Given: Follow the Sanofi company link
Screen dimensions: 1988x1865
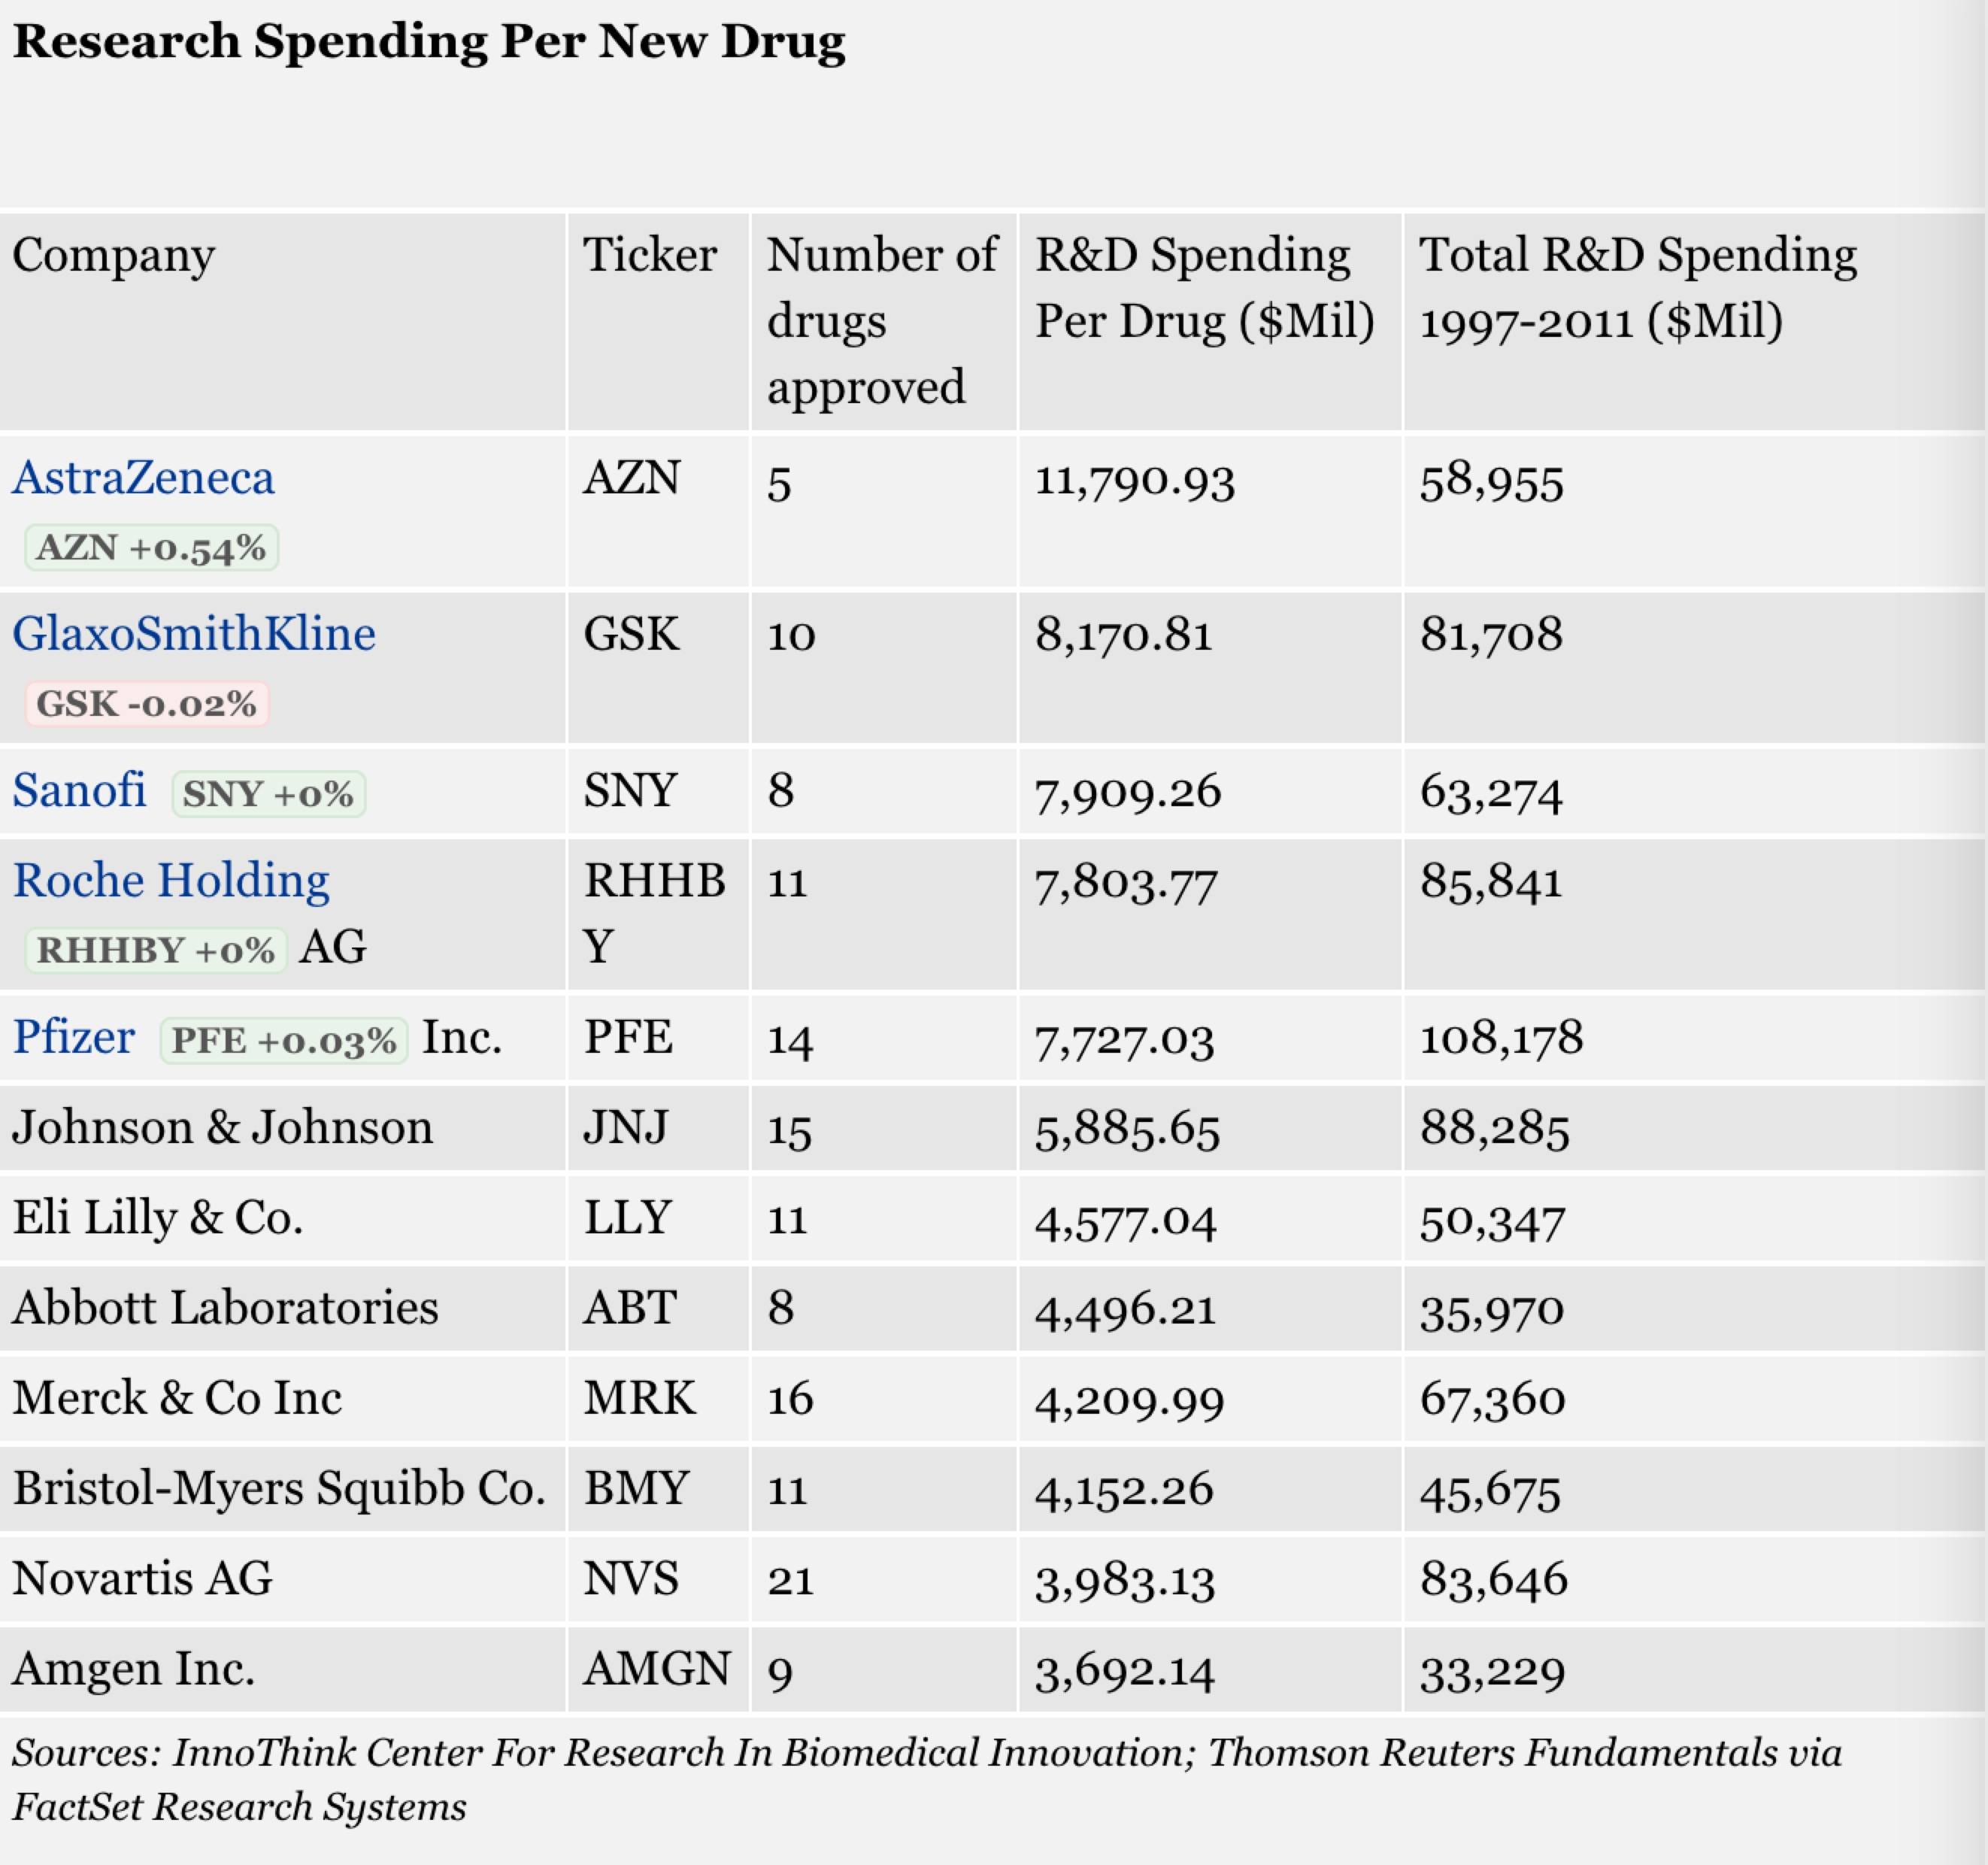Looking at the screenshot, I should (x=79, y=790).
